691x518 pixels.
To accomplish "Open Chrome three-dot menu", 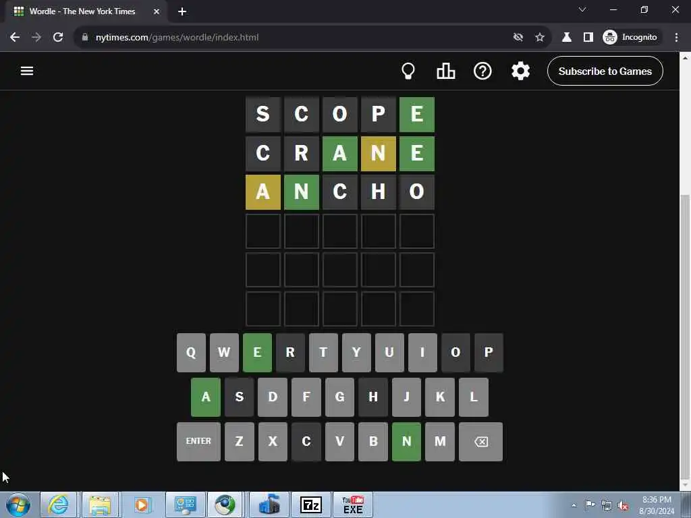I will [676, 37].
